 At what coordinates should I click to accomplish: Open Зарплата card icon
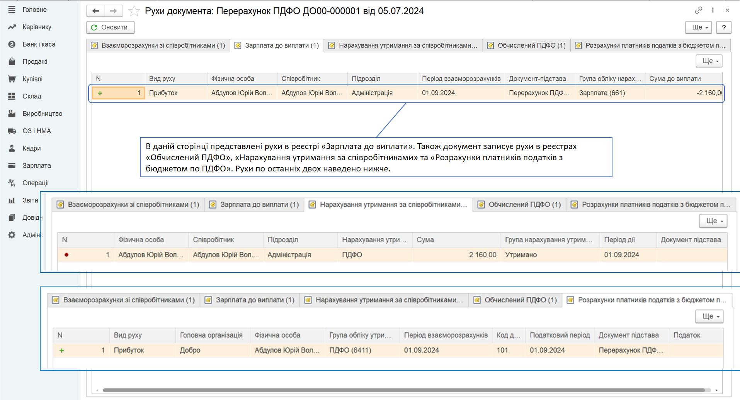tap(12, 166)
